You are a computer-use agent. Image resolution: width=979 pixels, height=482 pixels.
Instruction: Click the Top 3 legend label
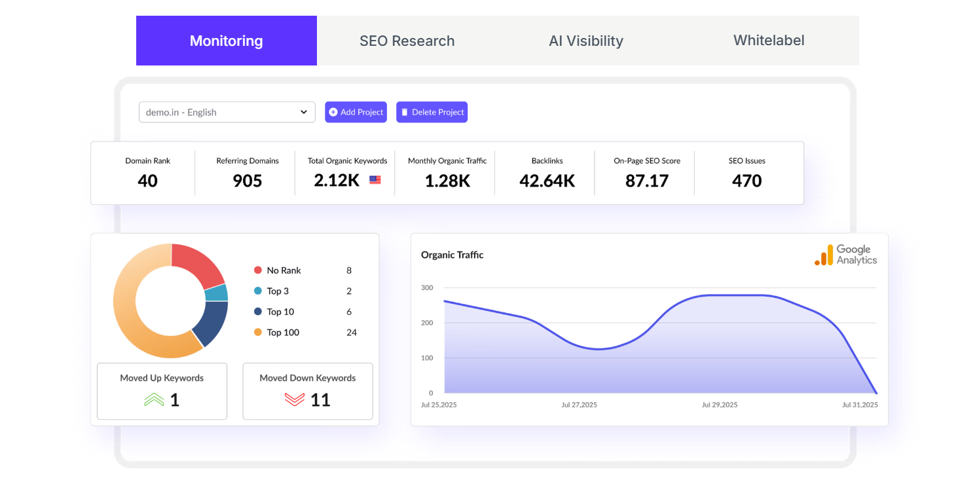(278, 291)
